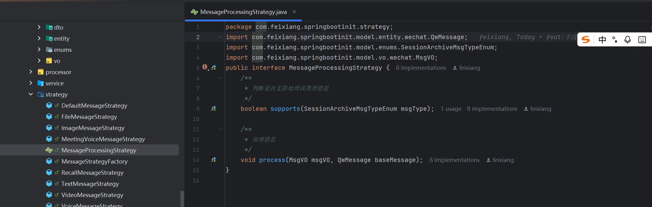This screenshot has height=207, width=652.
Task: Click the feixiang author hint on line 9
Action: click(537, 109)
